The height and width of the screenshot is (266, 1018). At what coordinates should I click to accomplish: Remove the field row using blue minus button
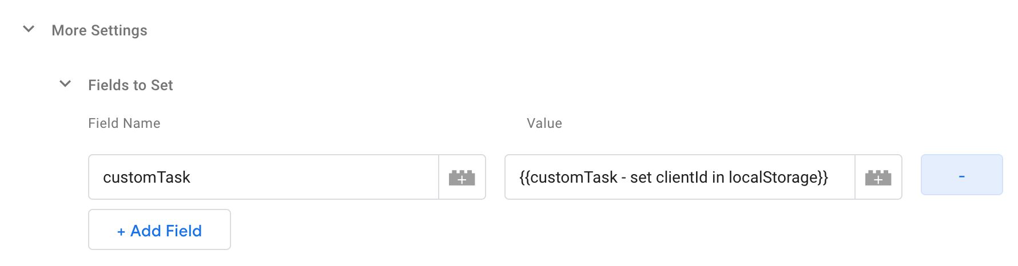[962, 175]
